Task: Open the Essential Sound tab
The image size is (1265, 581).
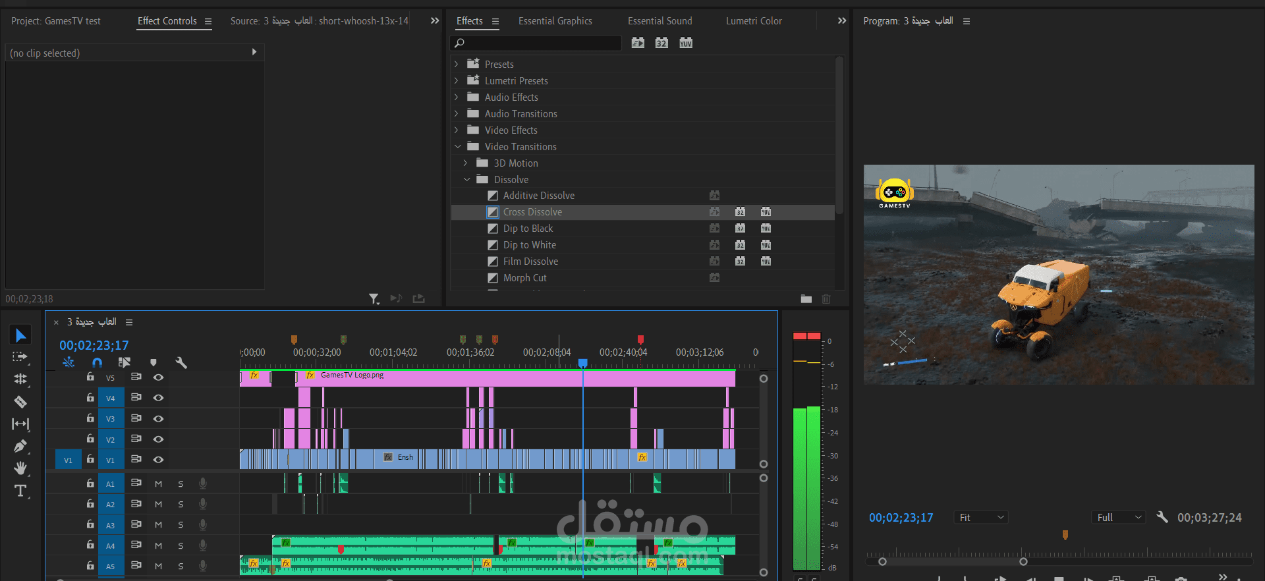Action: point(660,21)
